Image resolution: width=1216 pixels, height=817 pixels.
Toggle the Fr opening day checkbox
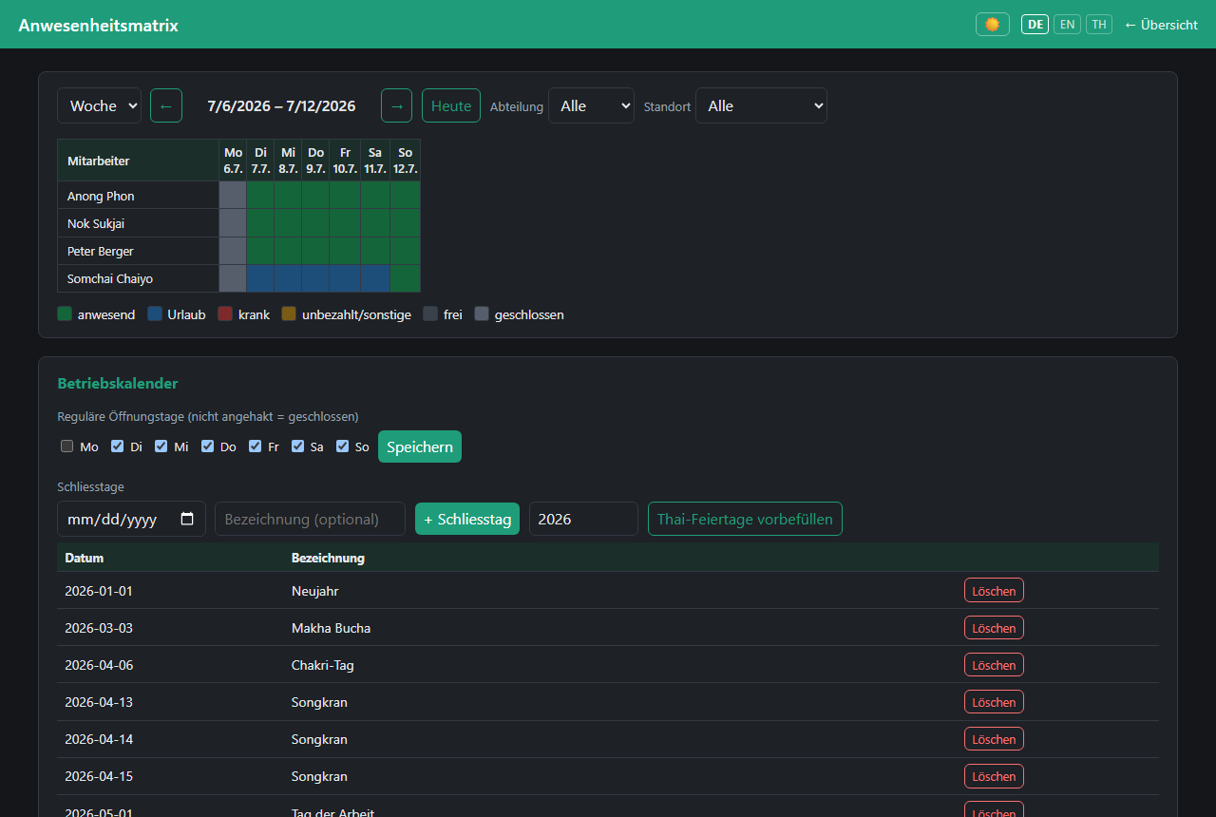pyautogui.click(x=255, y=446)
